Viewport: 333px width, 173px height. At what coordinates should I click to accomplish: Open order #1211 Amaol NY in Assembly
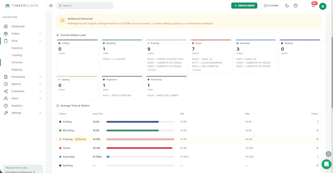tap(246, 59)
